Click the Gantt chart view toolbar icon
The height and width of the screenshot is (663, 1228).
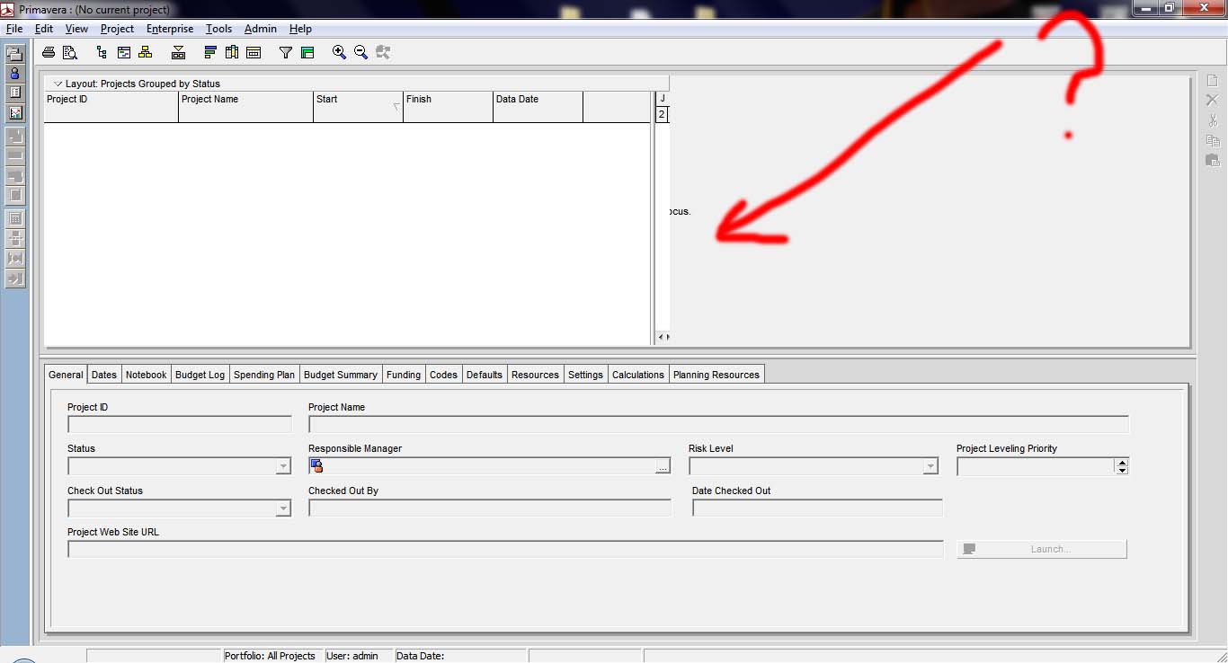[123, 53]
